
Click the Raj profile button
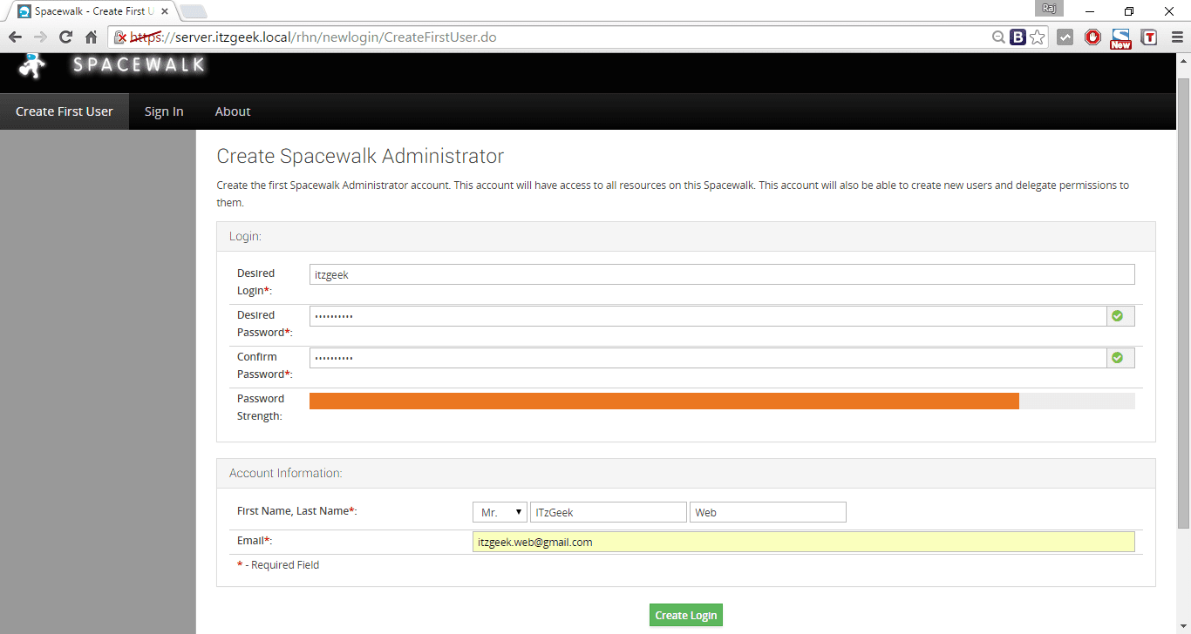tap(1051, 8)
